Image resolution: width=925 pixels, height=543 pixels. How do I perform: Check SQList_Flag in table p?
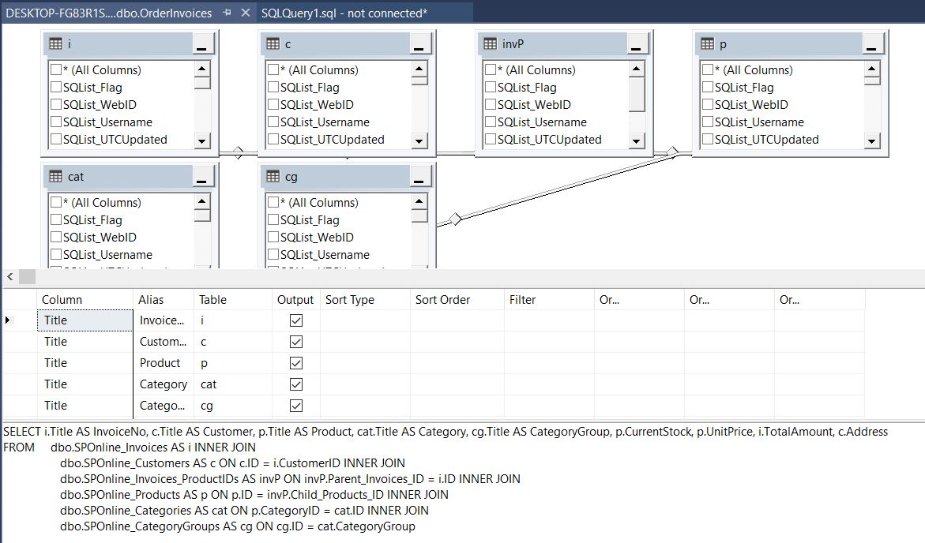[x=708, y=88]
